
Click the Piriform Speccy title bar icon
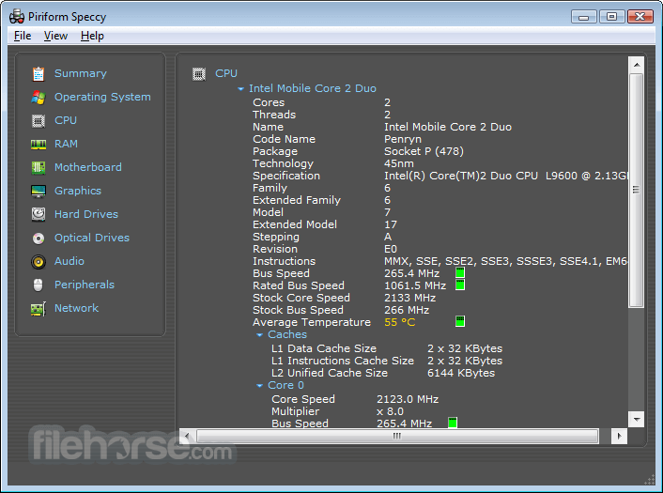17,17
